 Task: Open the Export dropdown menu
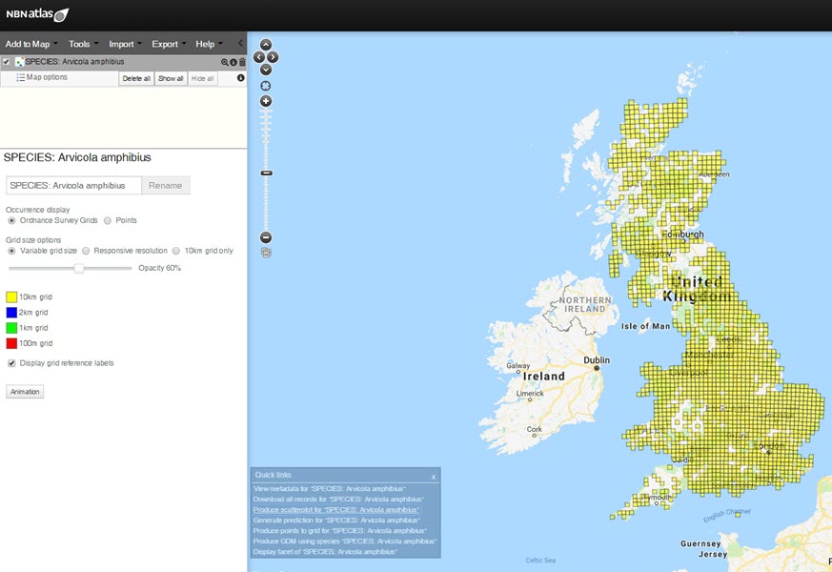point(166,43)
